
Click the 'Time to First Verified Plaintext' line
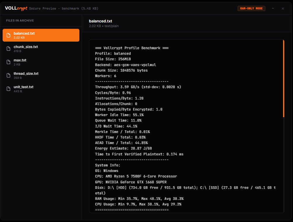[139, 154]
